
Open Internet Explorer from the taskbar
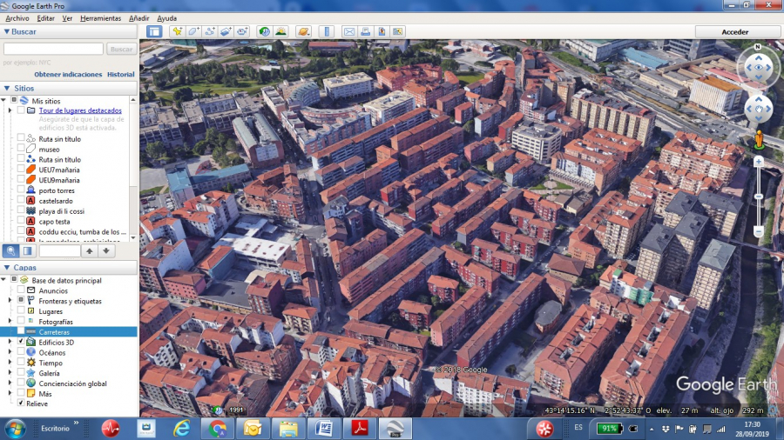tap(181, 429)
